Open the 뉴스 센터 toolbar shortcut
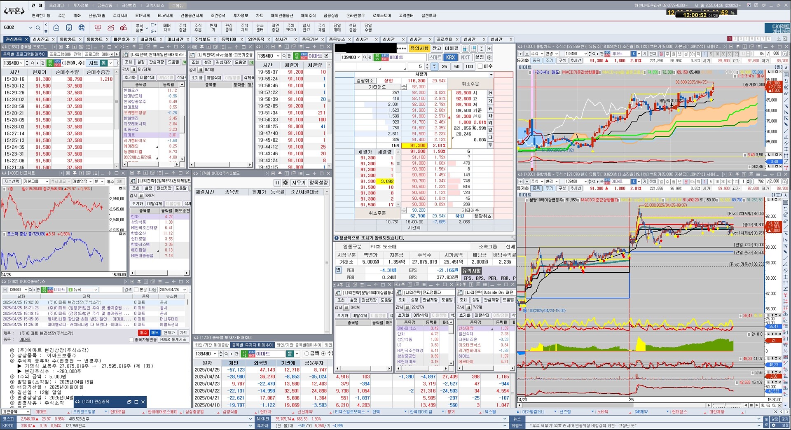 coord(260,28)
